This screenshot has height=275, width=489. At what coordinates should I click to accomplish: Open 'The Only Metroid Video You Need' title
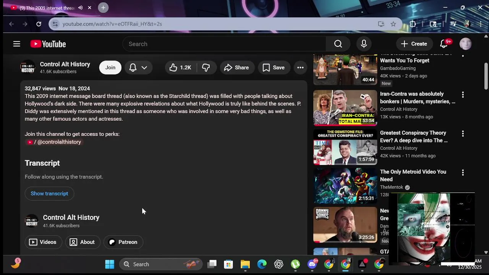(x=413, y=176)
